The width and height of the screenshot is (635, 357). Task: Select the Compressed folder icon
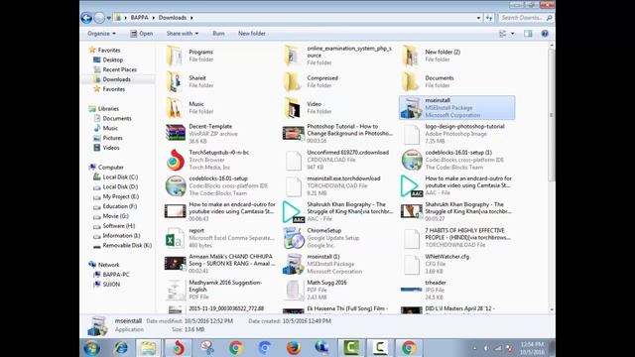point(293,81)
